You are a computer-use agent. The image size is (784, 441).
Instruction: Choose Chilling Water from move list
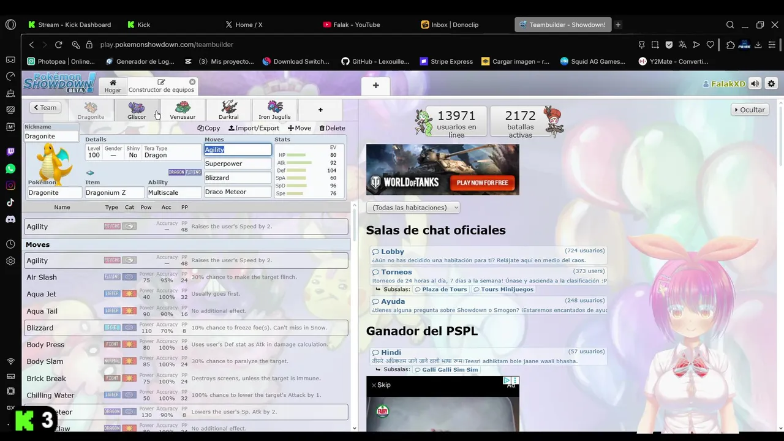[186, 395]
